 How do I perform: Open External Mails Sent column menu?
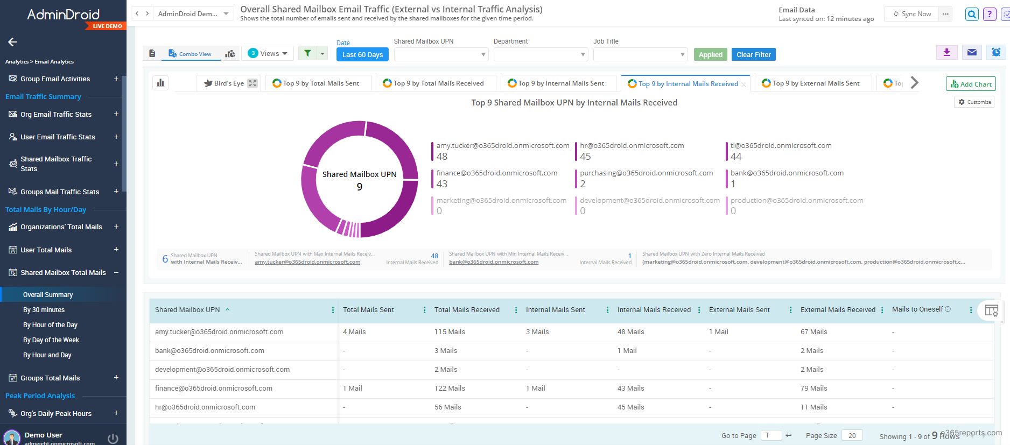(790, 310)
